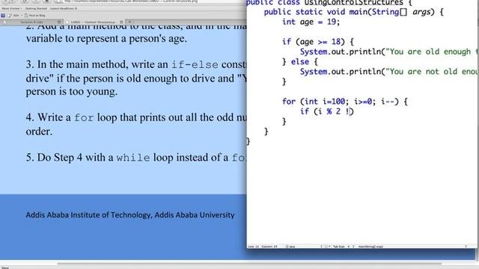
Task: Close the first browser tab
Action: point(59,22)
